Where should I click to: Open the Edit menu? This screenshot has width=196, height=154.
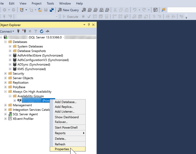tap(12, 3)
